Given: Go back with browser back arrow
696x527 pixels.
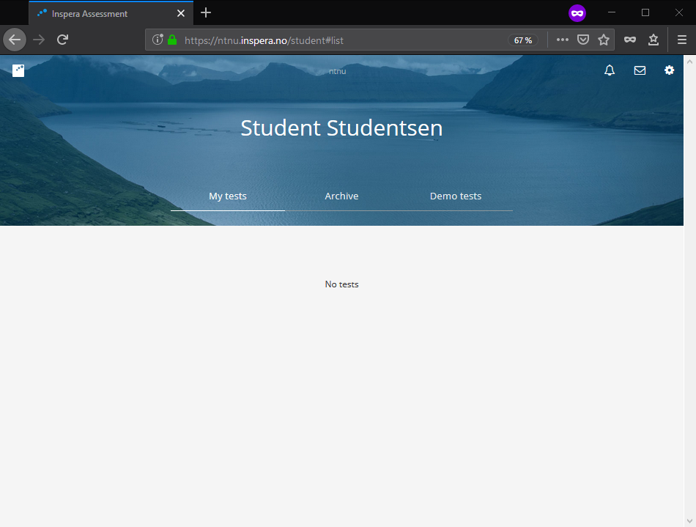Looking at the screenshot, I should 15,40.
